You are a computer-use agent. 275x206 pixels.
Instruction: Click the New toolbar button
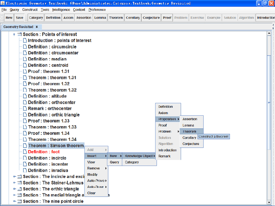pyautogui.click(x=9, y=18)
